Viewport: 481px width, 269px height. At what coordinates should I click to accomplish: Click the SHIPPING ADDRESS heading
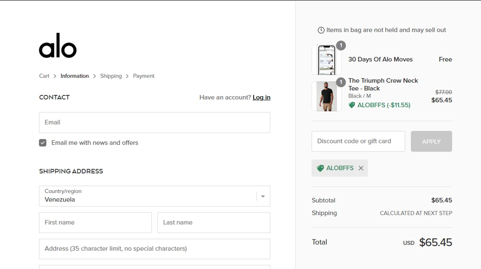point(71,171)
